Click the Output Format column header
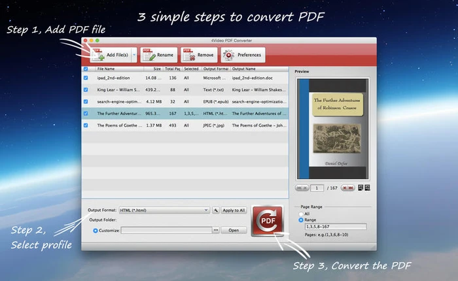 pyautogui.click(x=216, y=68)
